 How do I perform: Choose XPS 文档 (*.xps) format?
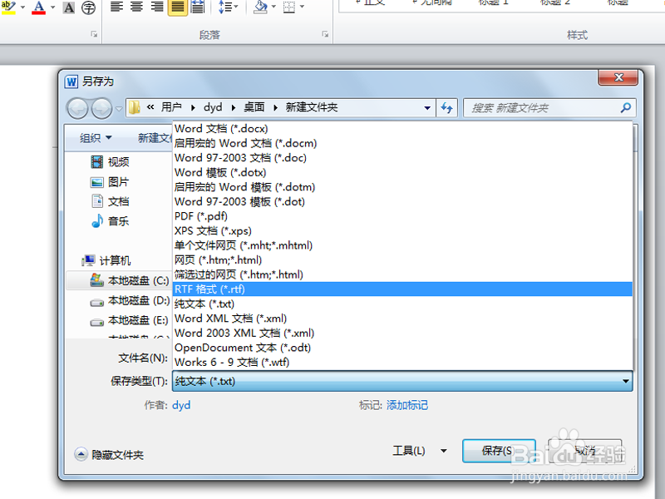click(x=402, y=231)
